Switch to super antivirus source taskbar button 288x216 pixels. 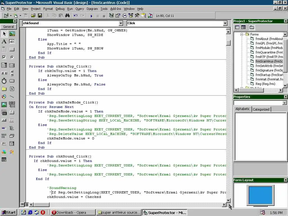click(x=119, y=213)
